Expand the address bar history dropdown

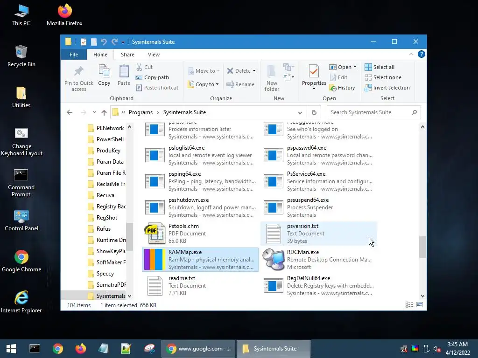[300, 113]
